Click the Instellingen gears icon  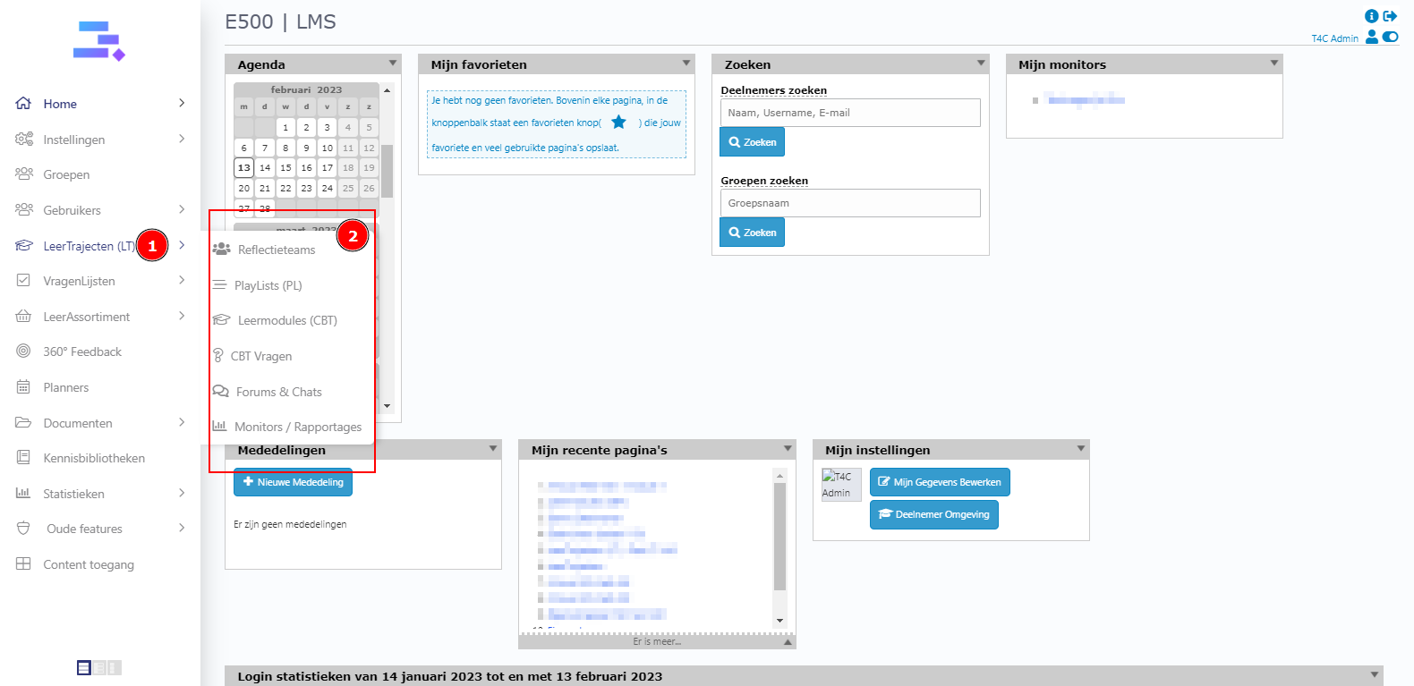(24, 140)
